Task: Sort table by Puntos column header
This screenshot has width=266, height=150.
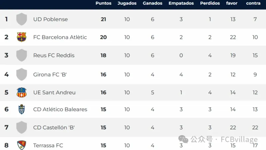Action: coord(103,3)
